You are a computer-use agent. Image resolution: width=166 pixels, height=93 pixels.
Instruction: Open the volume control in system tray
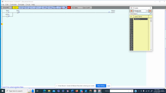149,91
